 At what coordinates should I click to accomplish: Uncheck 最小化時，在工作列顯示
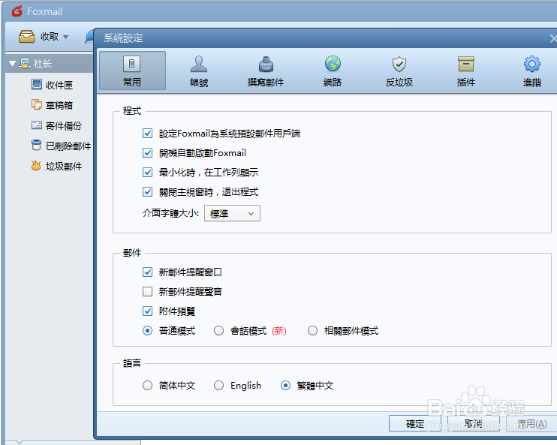point(147,173)
